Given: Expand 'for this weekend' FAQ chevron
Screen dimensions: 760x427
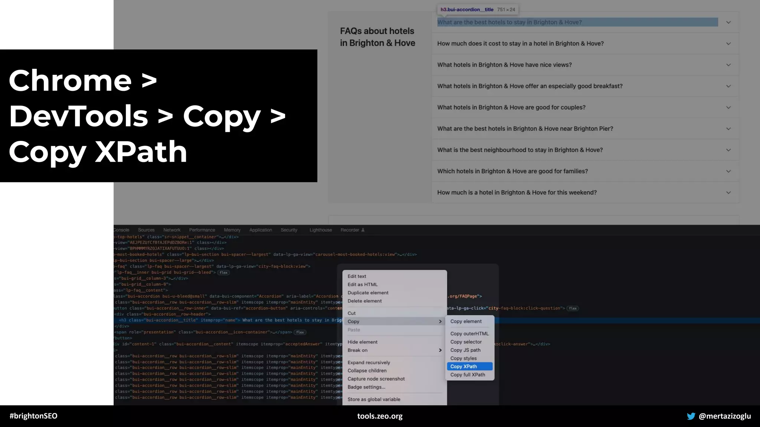Looking at the screenshot, I should 728,193.
